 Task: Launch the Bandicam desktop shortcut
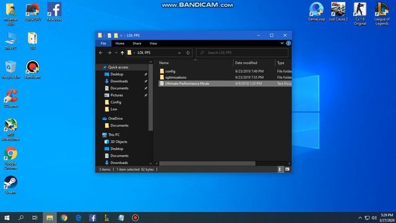[x=33, y=69]
